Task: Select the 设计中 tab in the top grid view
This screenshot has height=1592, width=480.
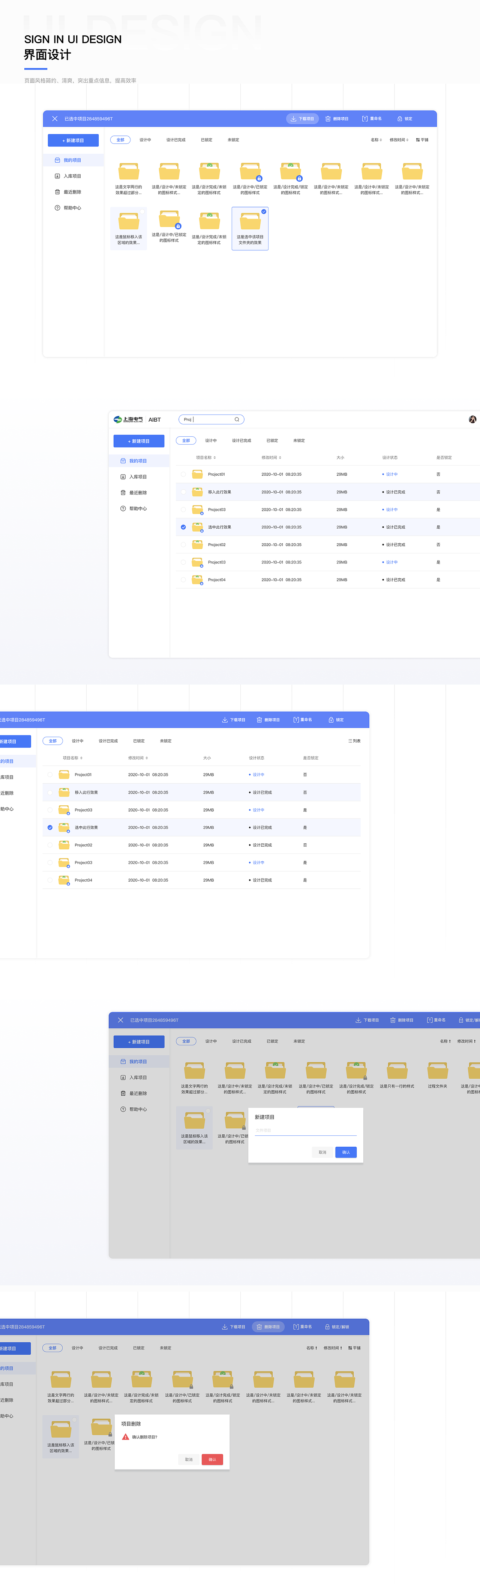Action: [145, 140]
